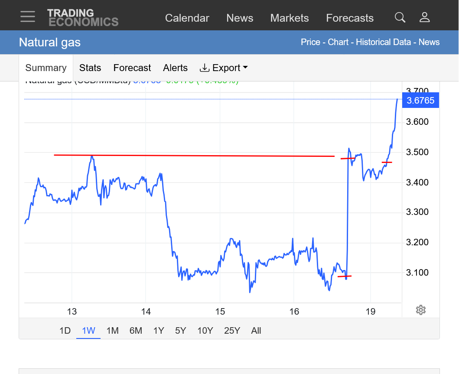Click the 3.6765 current price label
This screenshot has height=374, width=459.
(421, 101)
